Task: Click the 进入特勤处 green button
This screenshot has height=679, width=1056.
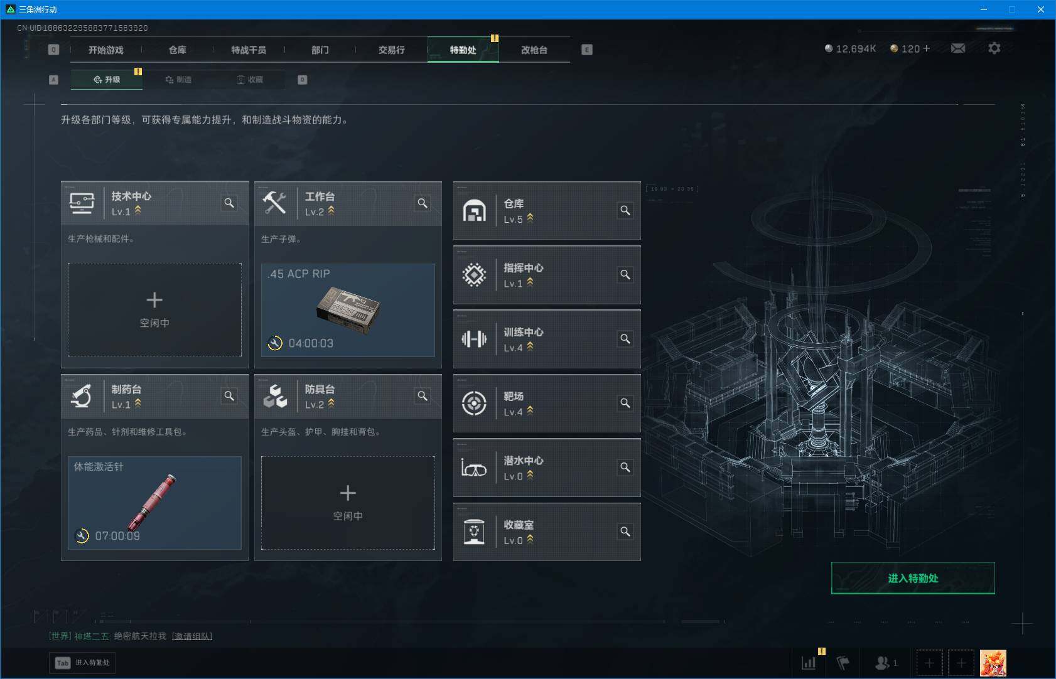Action: [x=913, y=578]
